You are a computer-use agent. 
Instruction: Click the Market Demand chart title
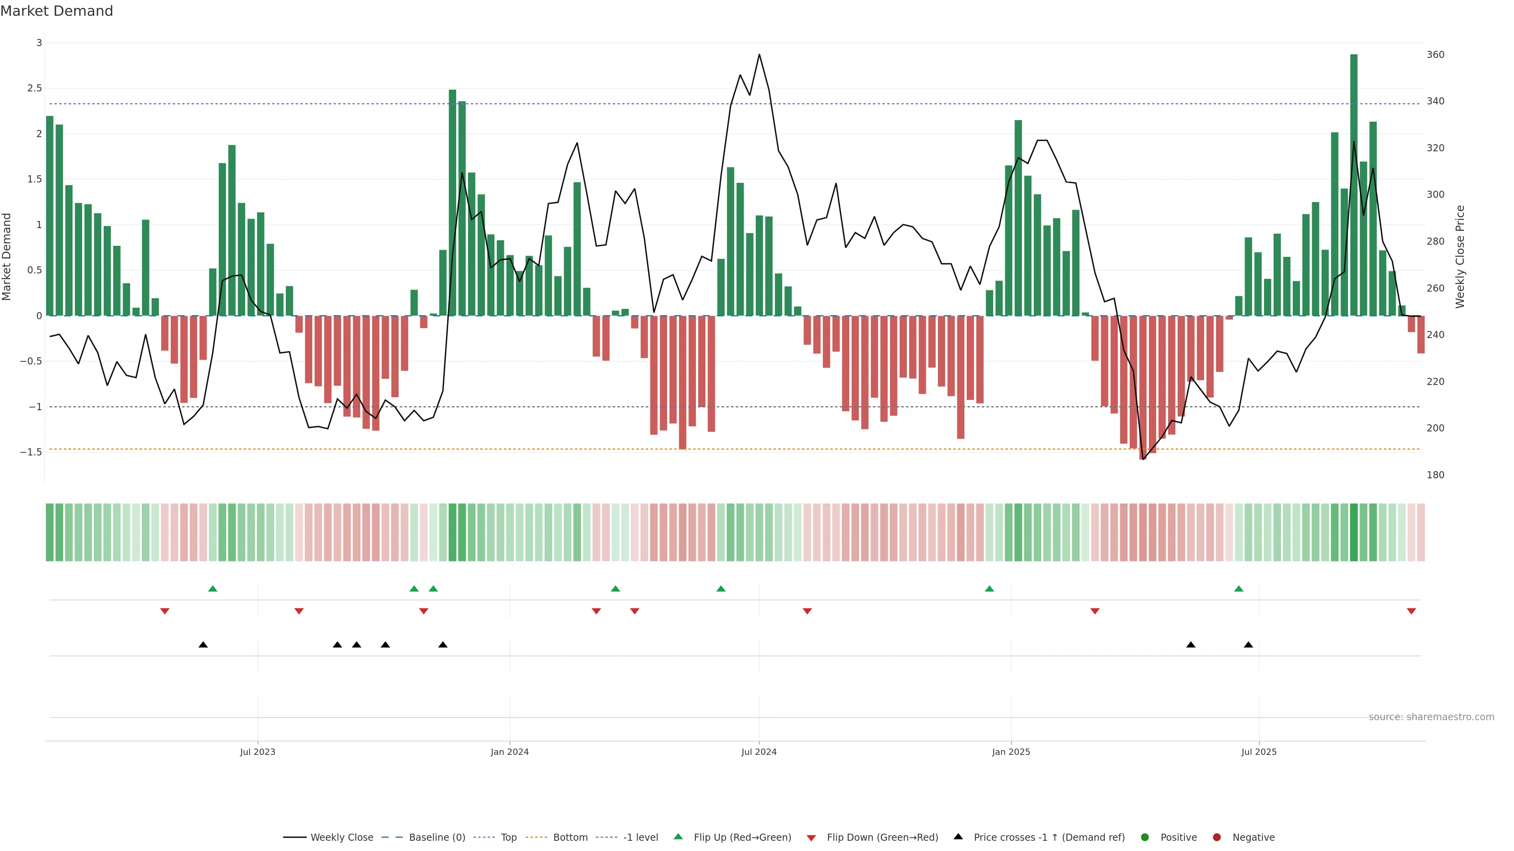56,11
